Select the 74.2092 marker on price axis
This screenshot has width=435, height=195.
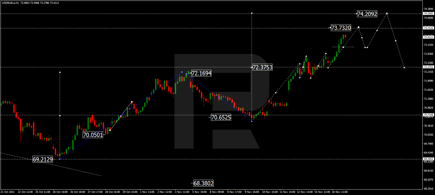[x=428, y=14]
